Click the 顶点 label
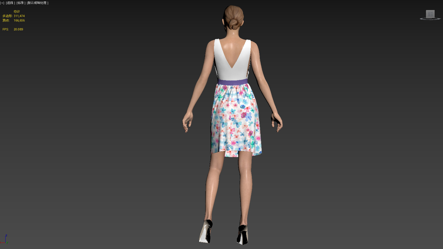443x249 pixels. point(6,20)
